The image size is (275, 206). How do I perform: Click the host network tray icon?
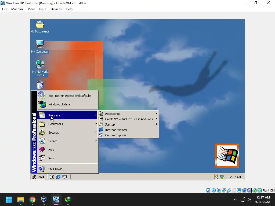point(243,200)
